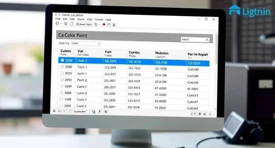Click the red icon in the toolbar

104,24
